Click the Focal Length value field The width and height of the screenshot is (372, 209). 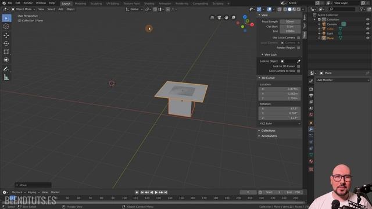tap(290, 21)
